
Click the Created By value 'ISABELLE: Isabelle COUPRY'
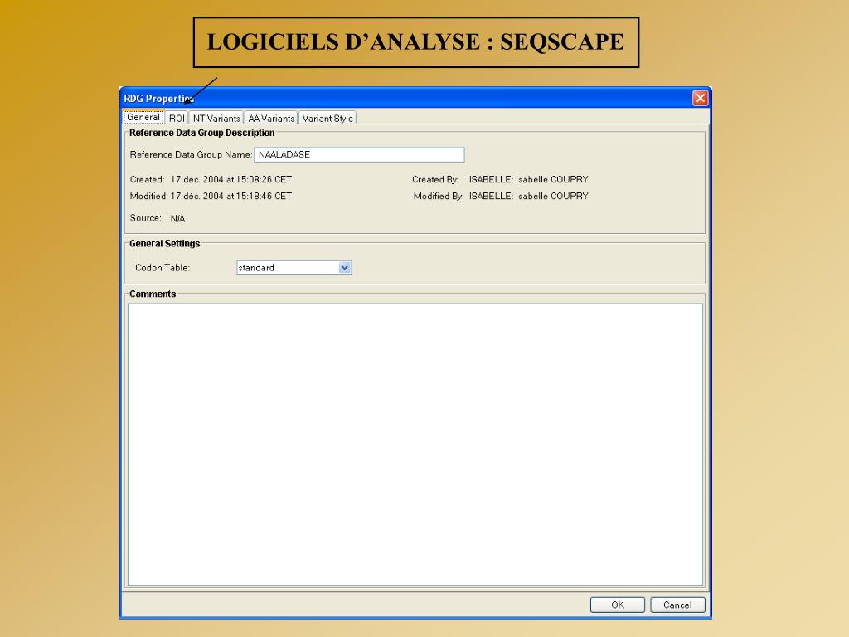click(x=528, y=179)
